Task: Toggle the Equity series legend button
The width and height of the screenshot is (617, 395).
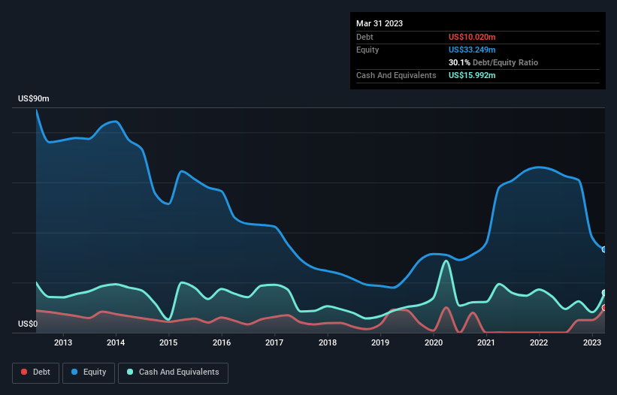Action: [x=89, y=372]
